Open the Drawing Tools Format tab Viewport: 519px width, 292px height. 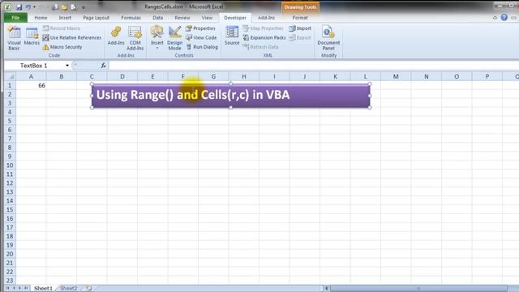(300, 18)
